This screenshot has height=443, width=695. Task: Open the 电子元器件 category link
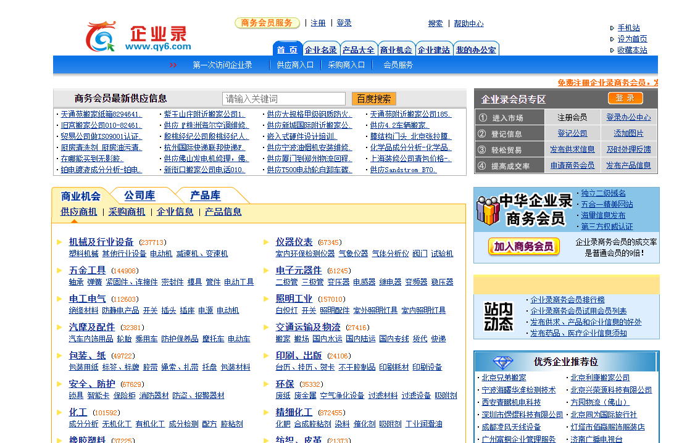[299, 270]
